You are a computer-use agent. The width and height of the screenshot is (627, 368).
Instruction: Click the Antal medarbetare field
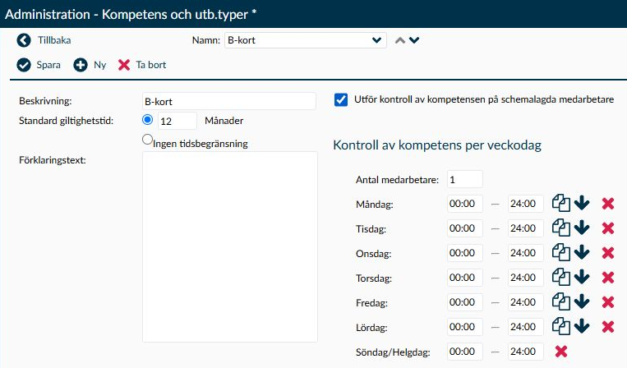[464, 179]
